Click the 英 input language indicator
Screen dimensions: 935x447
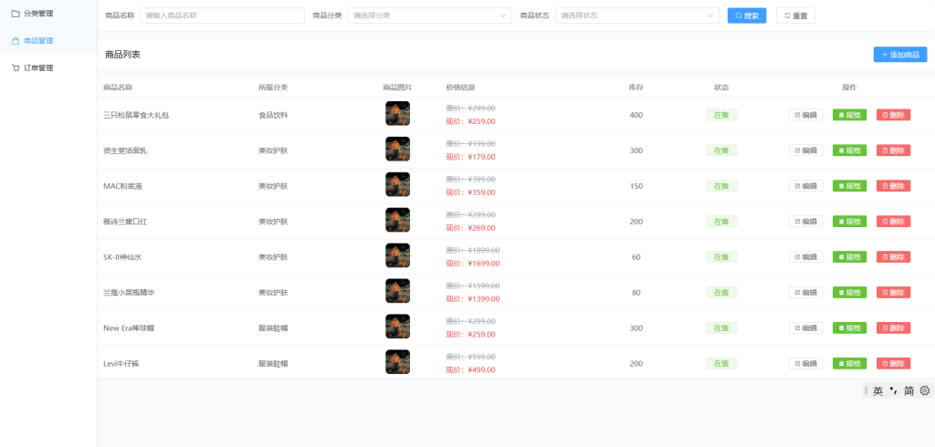pos(877,390)
